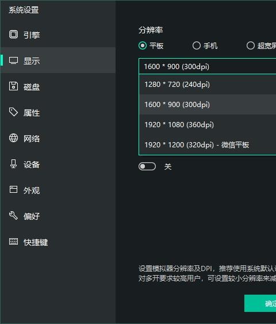Click the keyboard icon for 快捷键
Image resolution: width=276 pixels, height=324 pixels.
(13, 241)
